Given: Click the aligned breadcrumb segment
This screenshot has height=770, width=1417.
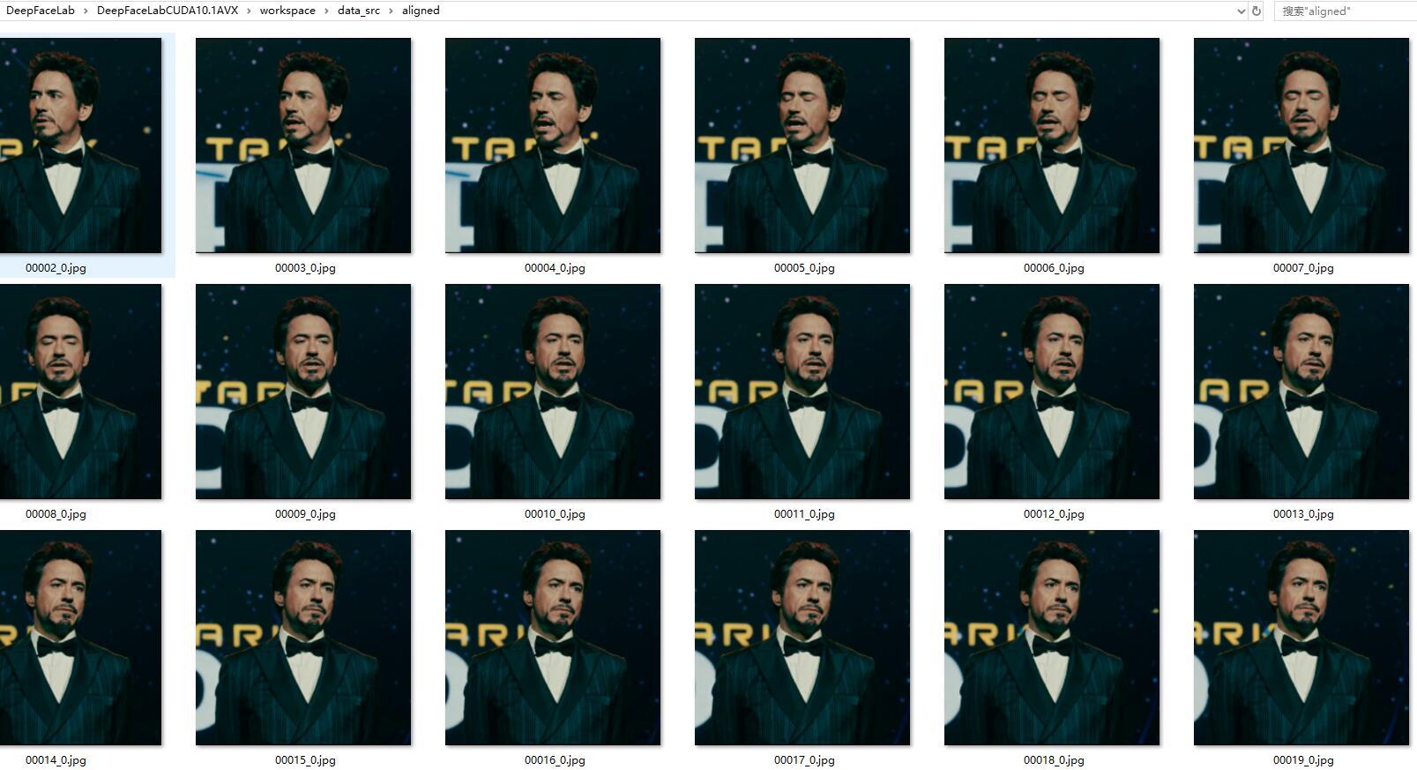Looking at the screenshot, I should coord(421,11).
